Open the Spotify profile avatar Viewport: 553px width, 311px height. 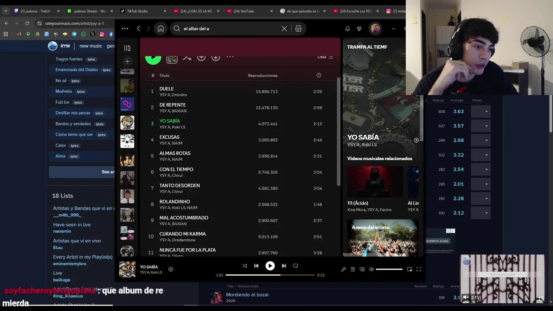tap(375, 29)
